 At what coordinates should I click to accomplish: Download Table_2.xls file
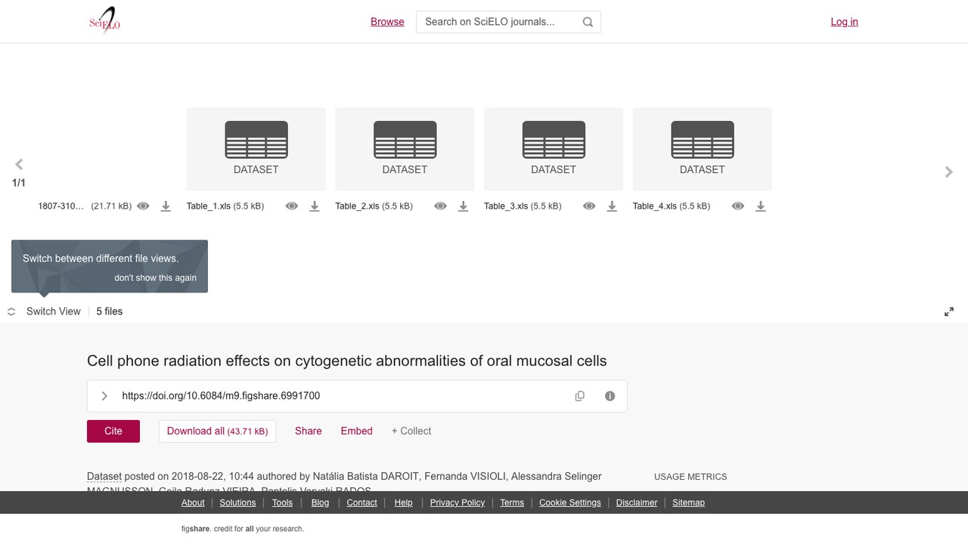[464, 206]
